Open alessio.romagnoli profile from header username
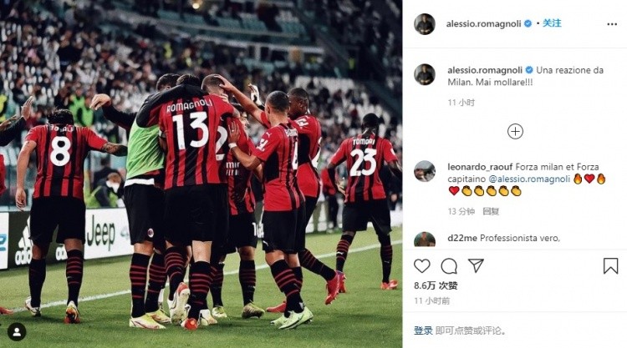Viewport: 627px width, 348px height. (483, 24)
